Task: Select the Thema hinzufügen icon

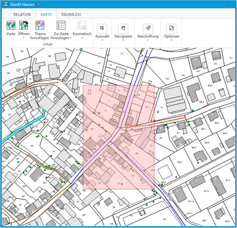Action: 39,25
